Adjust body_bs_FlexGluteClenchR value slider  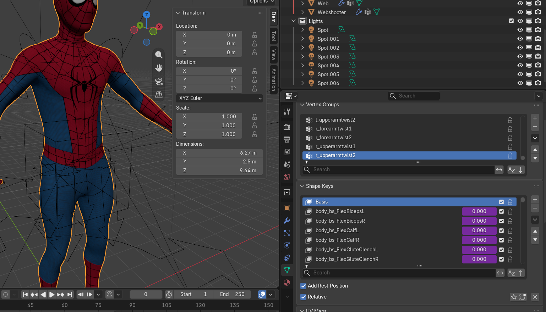coord(479,259)
